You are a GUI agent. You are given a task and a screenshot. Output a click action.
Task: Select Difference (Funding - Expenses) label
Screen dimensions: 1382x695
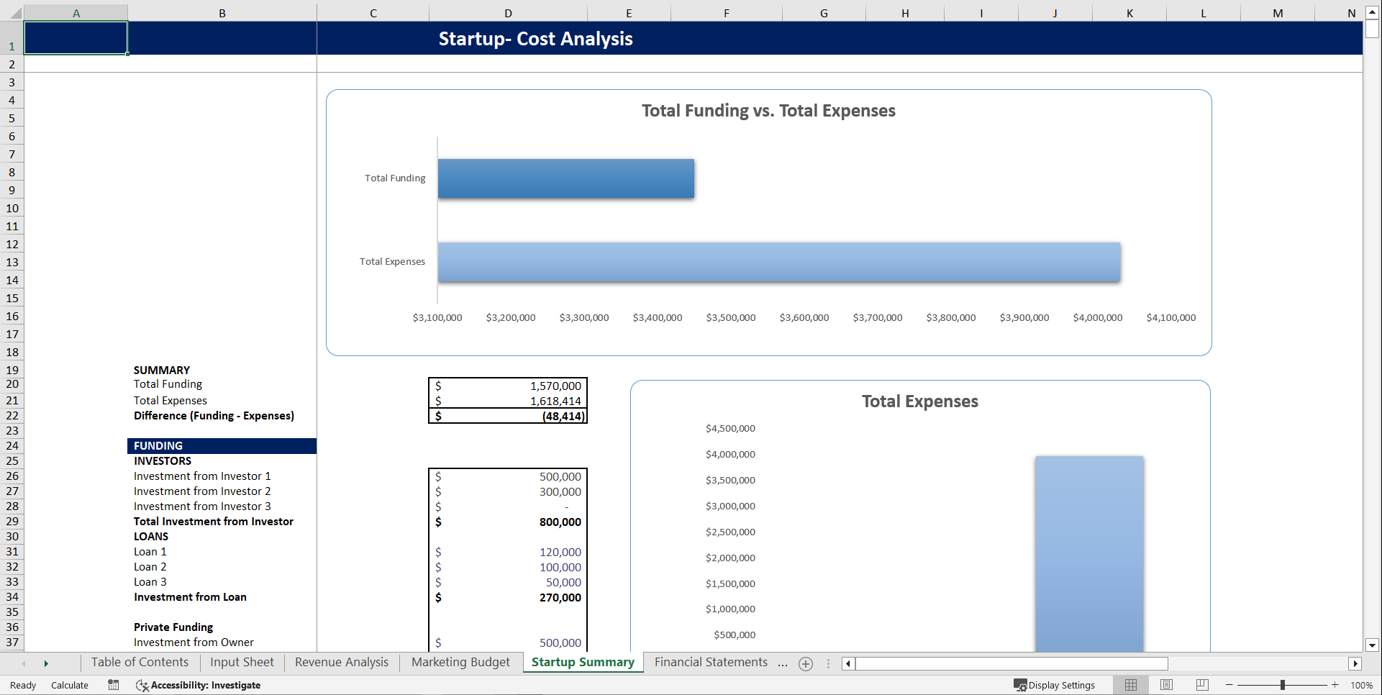point(214,416)
